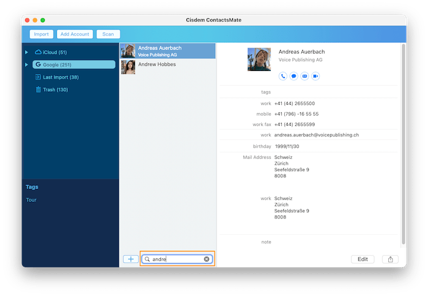
Task: Click the email envelope icon
Action: pyautogui.click(x=304, y=76)
